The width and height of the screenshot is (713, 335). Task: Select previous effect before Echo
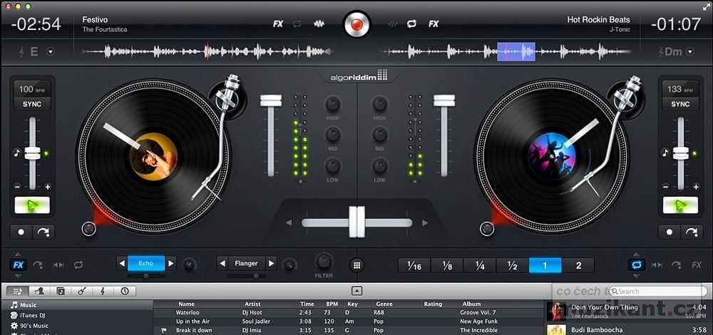(x=122, y=263)
